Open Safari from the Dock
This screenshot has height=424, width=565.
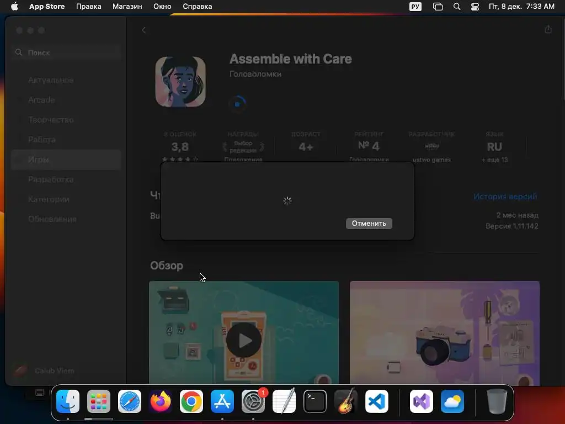coord(130,401)
